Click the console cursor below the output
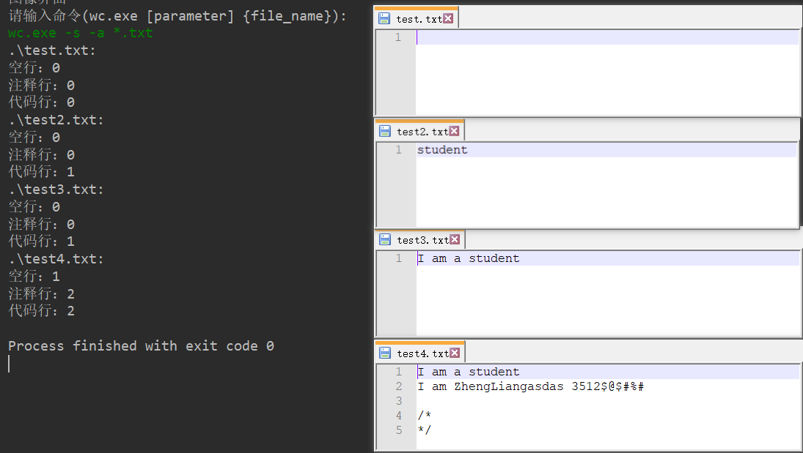The image size is (803, 453). tap(8, 363)
